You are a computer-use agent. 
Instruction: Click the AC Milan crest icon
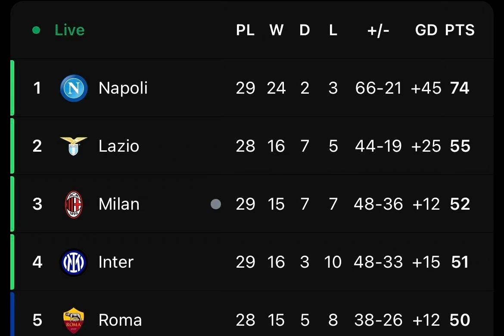tap(74, 204)
